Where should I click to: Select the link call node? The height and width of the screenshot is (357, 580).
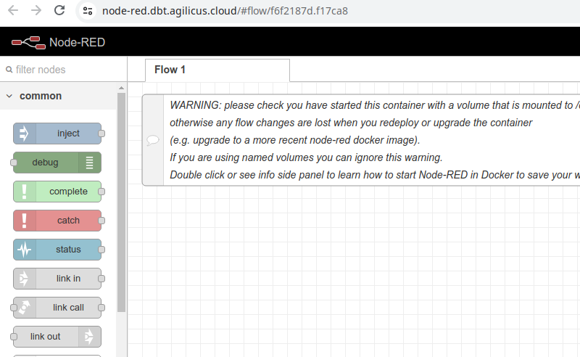(57, 308)
